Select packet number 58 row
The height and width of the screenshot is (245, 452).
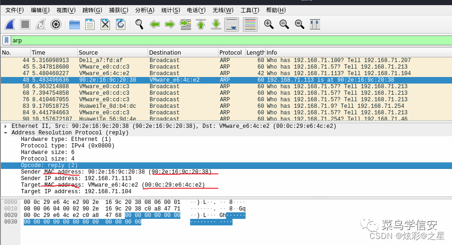pyautogui.click(x=226, y=86)
